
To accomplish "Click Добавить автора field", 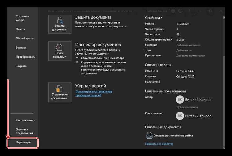I will tap(187, 107).
